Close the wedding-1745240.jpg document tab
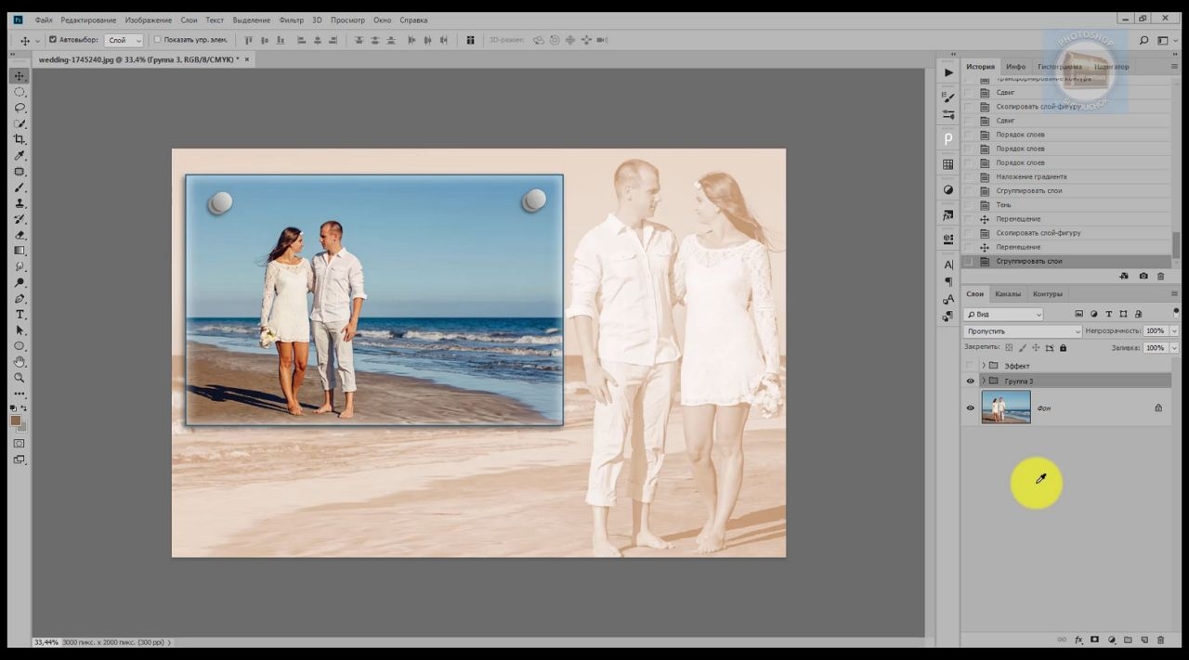Image resolution: width=1189 pixels, height=660 pixels. tap(247, 59)
